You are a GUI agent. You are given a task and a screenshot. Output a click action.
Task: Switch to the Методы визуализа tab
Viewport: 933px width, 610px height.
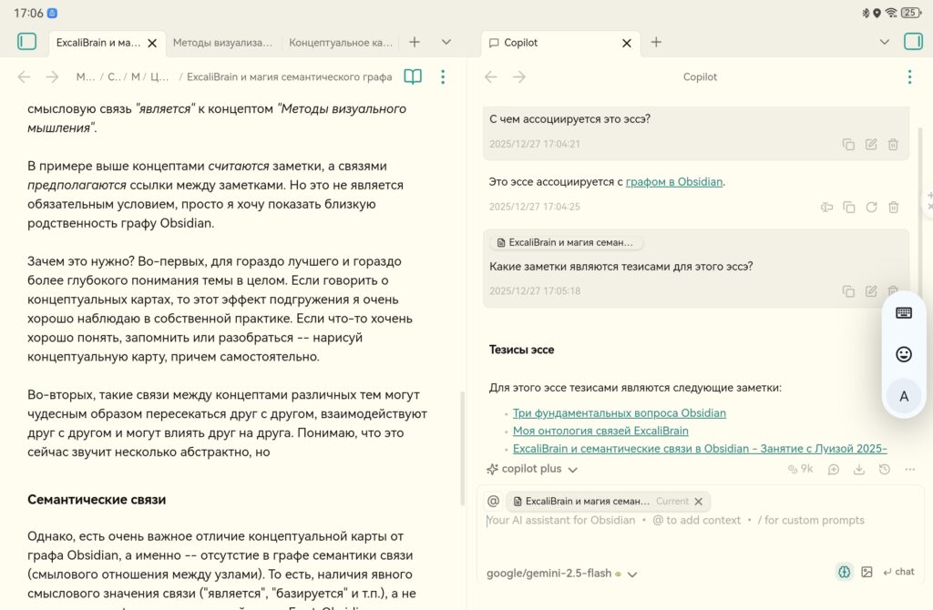tap(222, 42)
